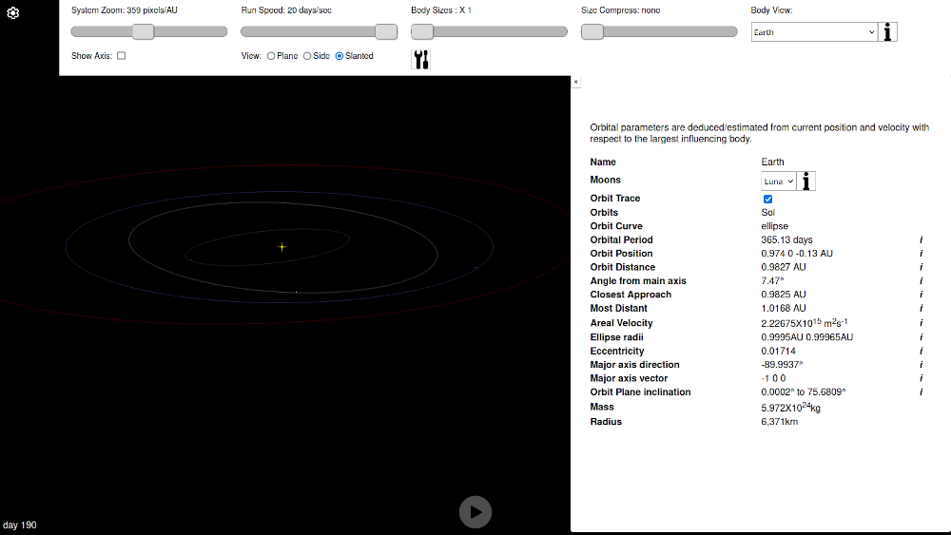Show info about Major axis direction
951x535 pixels.
coord(921,365)
